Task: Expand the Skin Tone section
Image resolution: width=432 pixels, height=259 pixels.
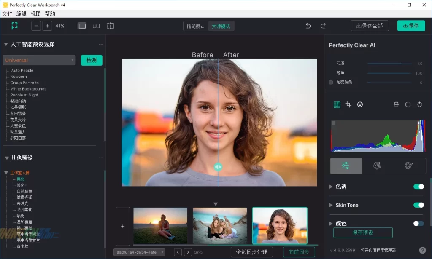Action: click(x=331, y=205)
